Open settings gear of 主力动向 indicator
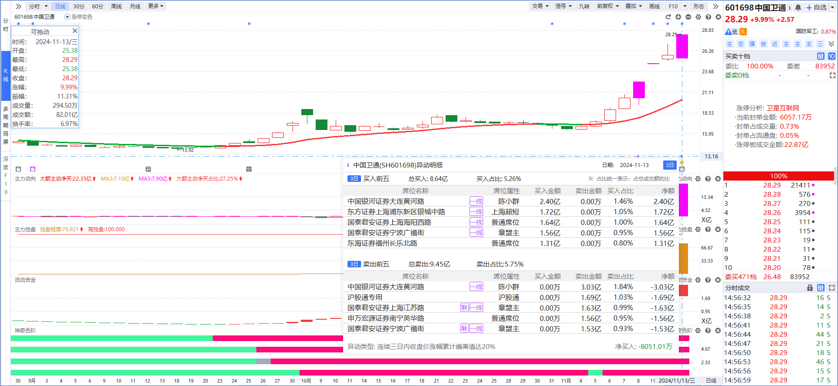Viewport: 838px width, 386px height. click(698, 179)
